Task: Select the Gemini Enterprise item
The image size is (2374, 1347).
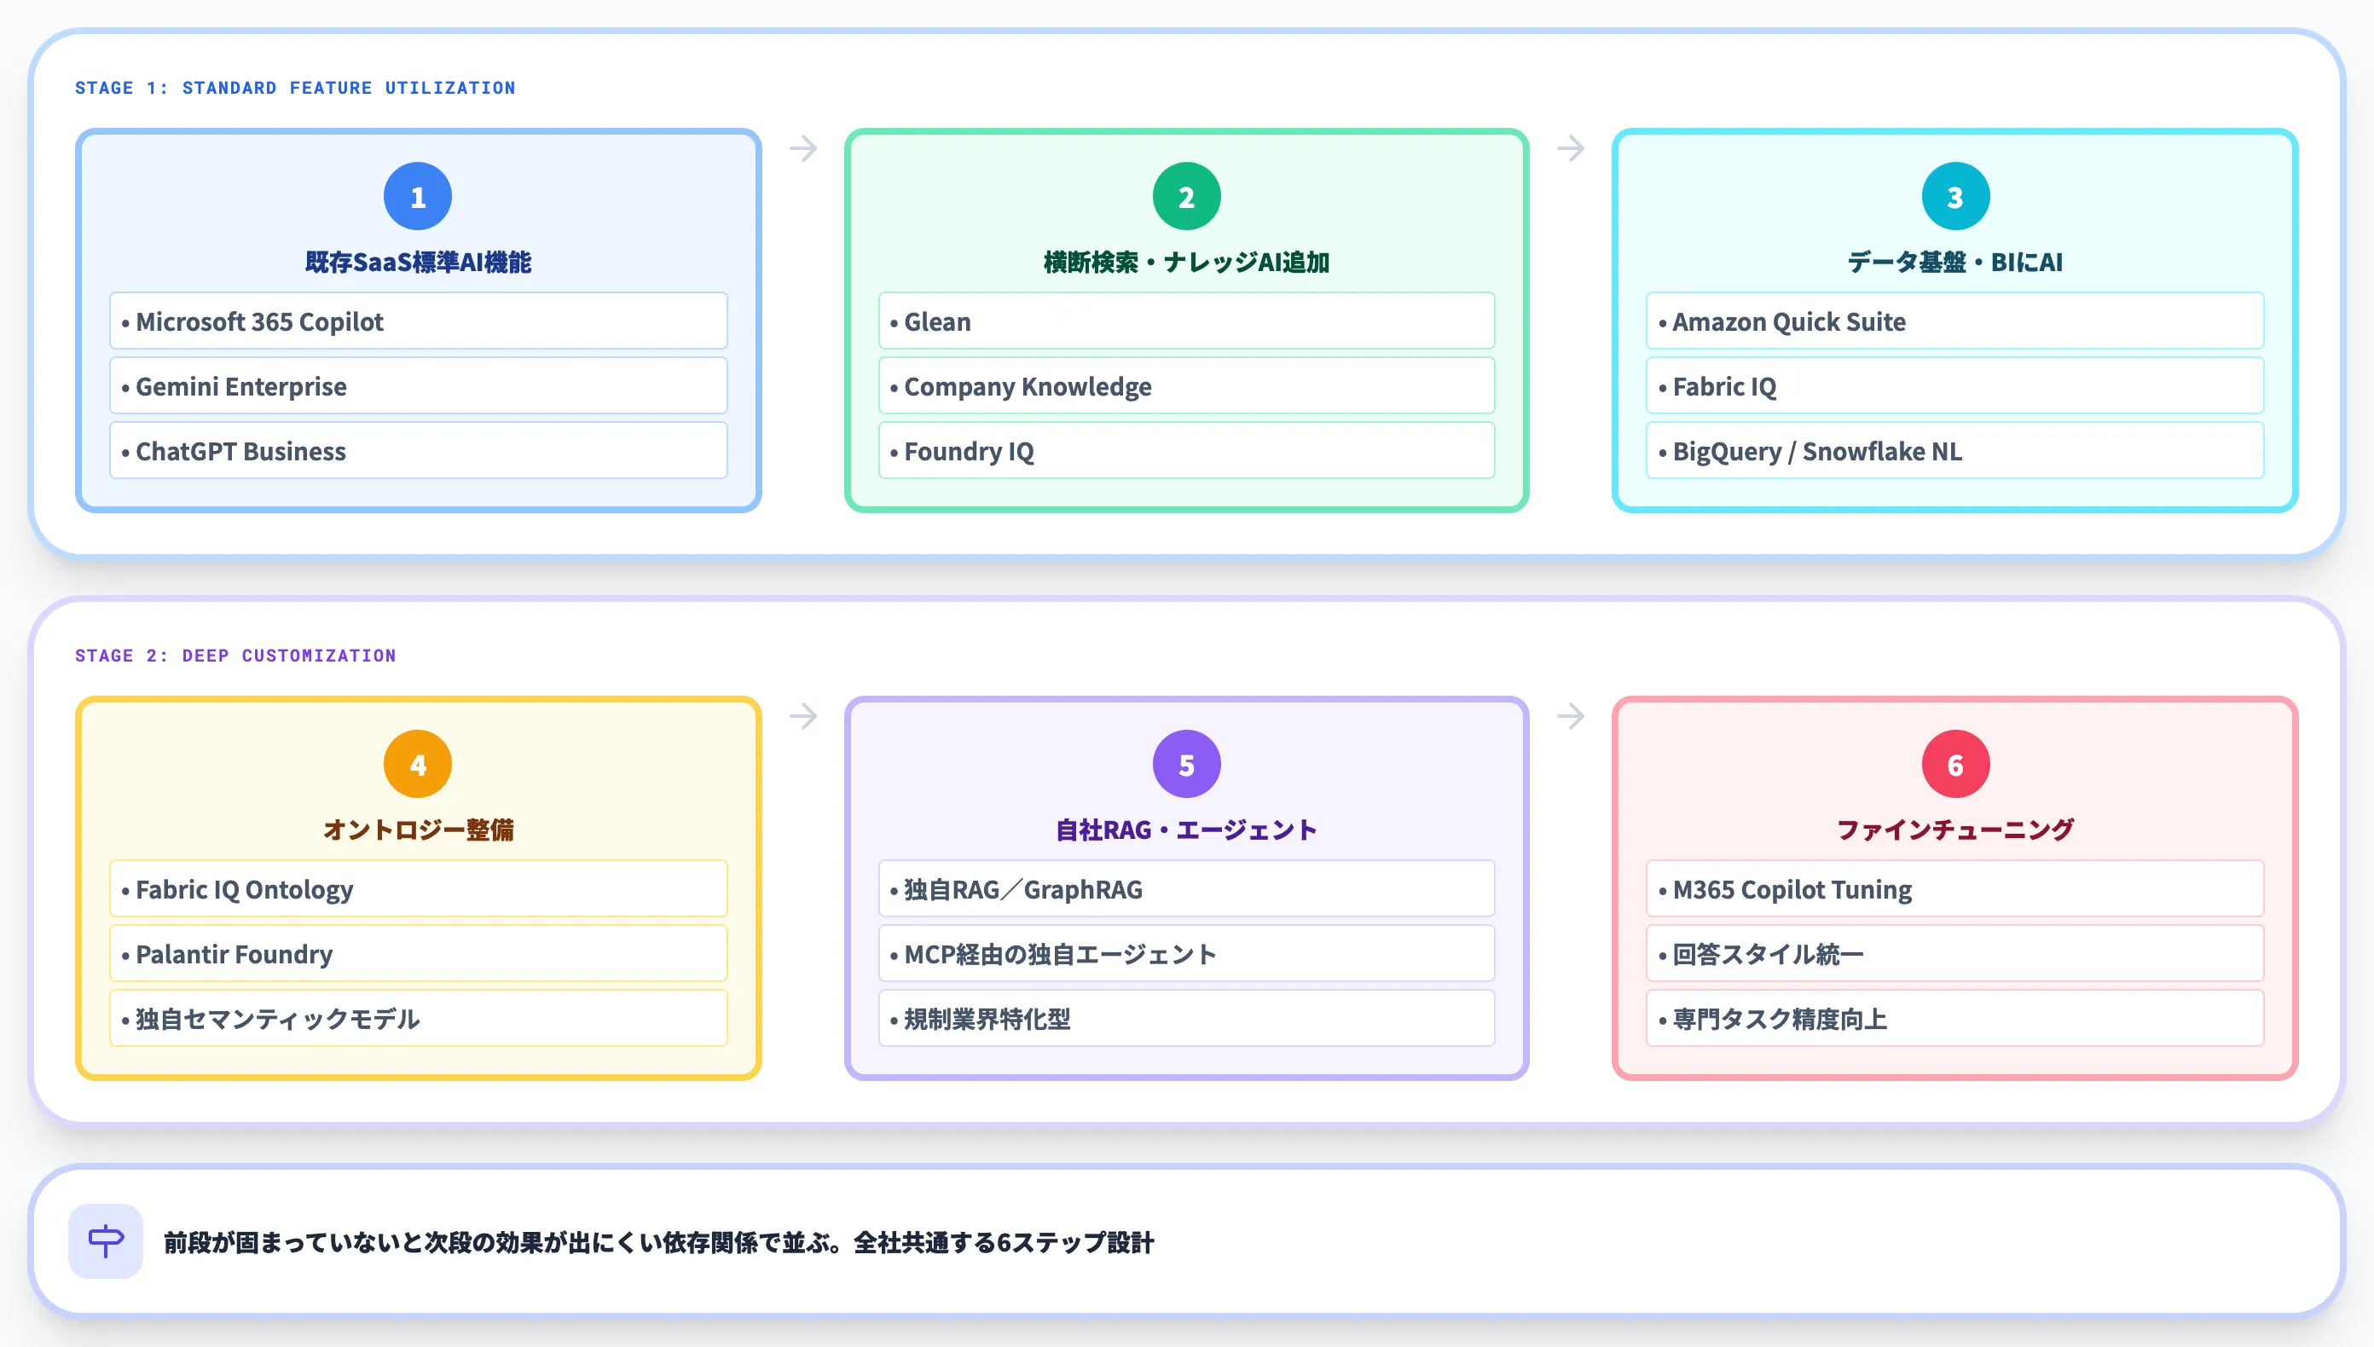Action: point(418,386)
